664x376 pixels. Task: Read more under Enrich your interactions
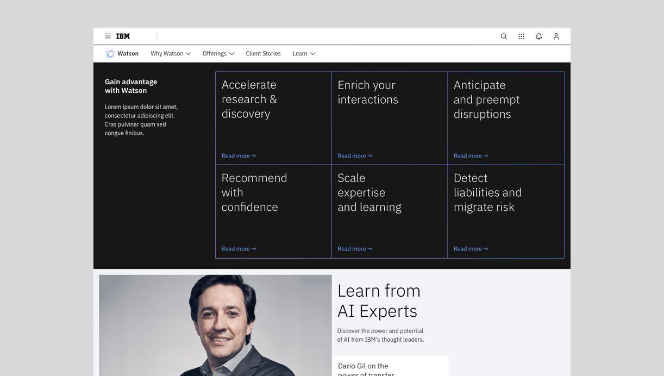[355, 156]
